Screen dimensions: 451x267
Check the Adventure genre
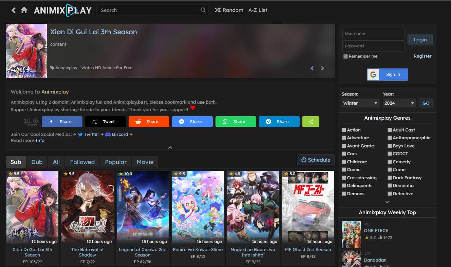(x=344, y=138)
